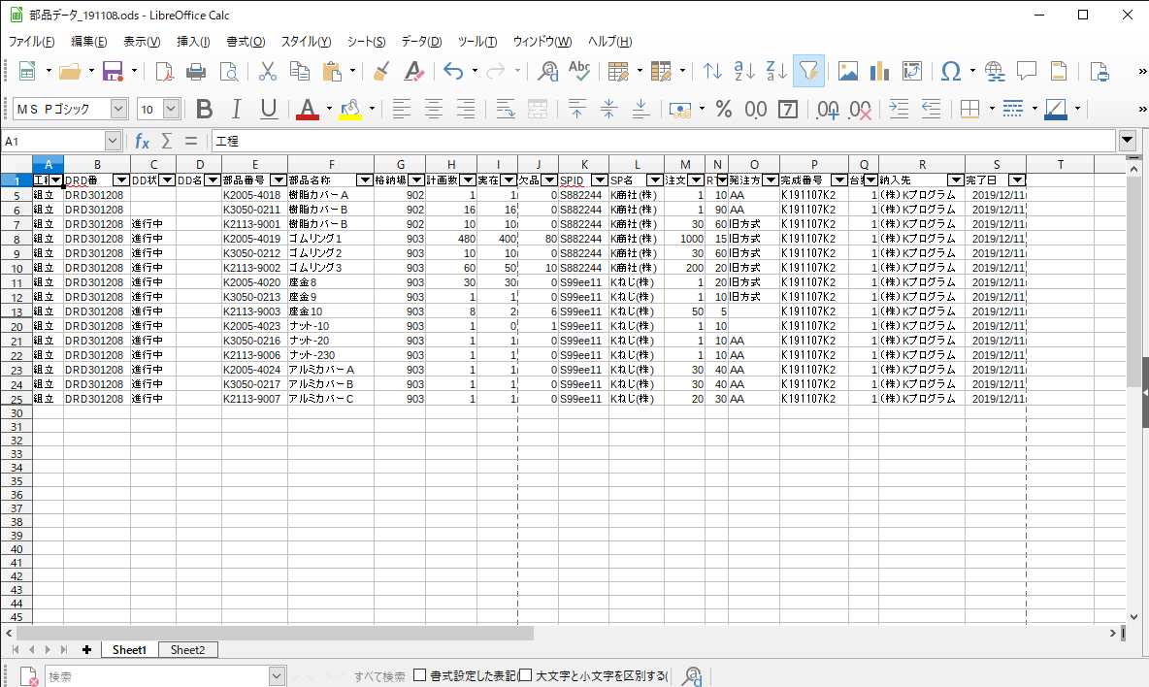
Task: Open the font size dropdown
Action: 171,109
